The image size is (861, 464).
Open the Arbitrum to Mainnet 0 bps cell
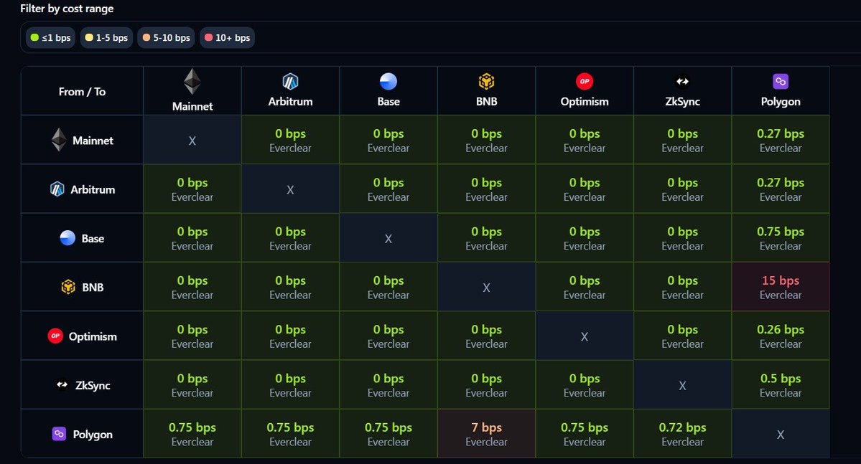point(192,189)
